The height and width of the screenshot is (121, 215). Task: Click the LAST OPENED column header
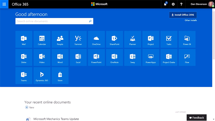coord(181,112)
